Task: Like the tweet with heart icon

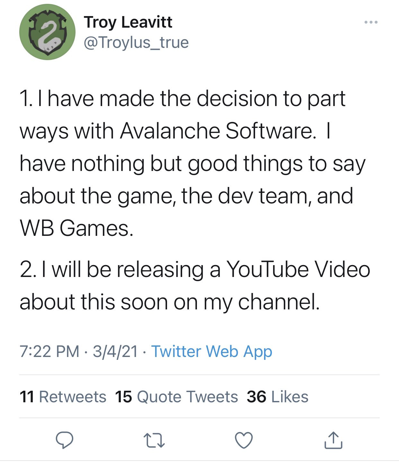Action: click(x=244, y=440)
